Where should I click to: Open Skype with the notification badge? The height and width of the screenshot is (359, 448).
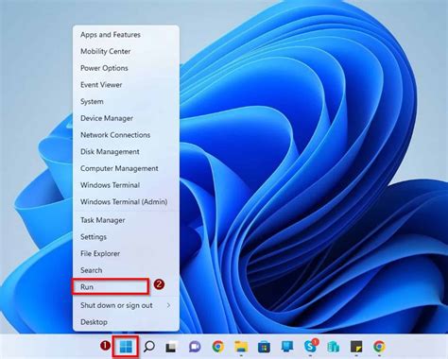pyautogui.click(x=311, y=346)
